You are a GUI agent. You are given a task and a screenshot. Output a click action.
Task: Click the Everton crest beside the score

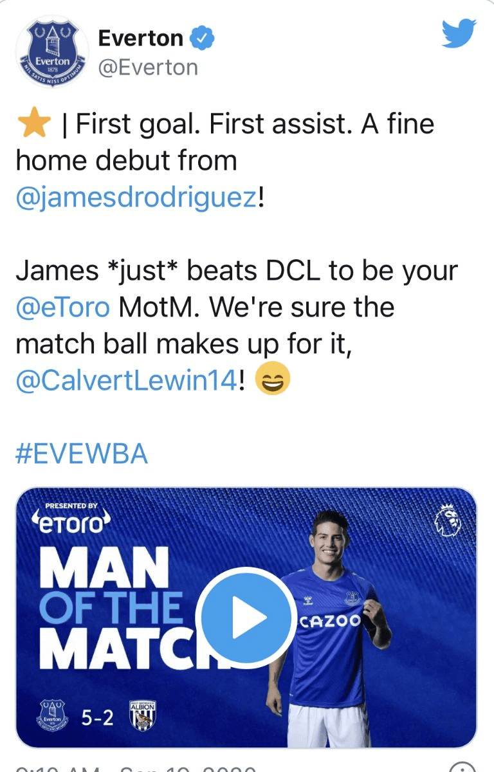tap(53, 715)
